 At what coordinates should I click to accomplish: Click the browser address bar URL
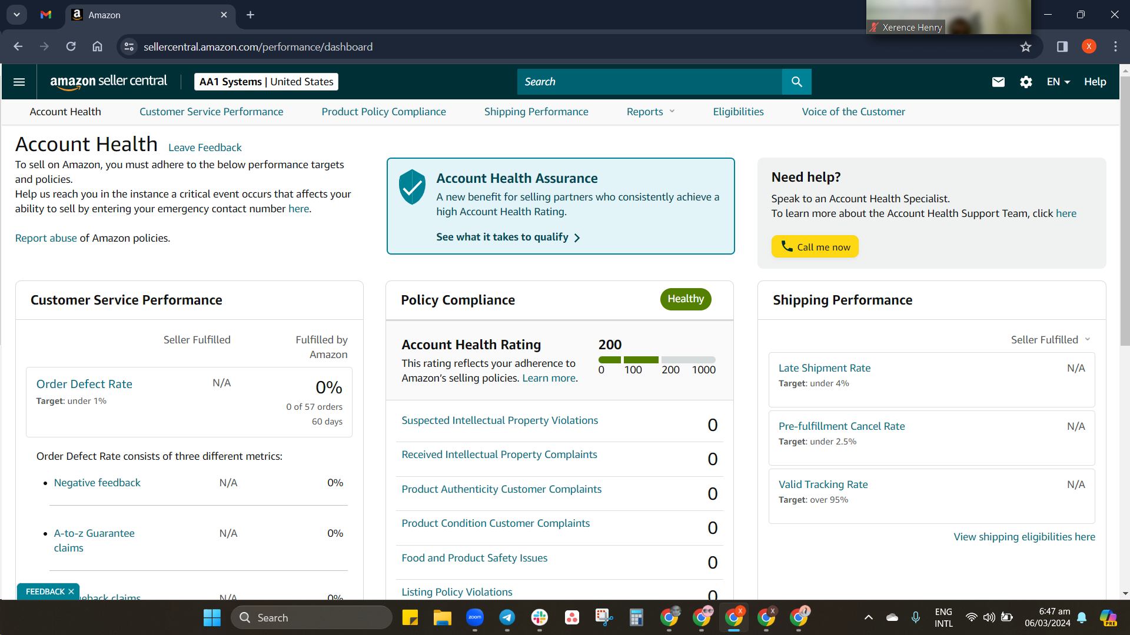coord(258,47)
